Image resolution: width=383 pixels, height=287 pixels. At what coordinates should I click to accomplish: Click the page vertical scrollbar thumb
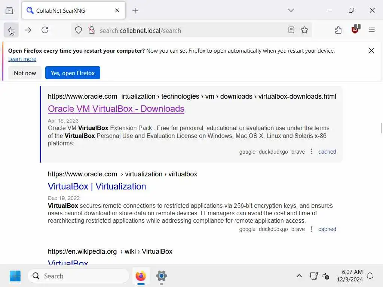(381, 128)
